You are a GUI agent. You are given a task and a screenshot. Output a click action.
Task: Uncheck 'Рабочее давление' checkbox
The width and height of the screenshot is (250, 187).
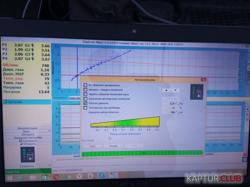coord(86,103)
